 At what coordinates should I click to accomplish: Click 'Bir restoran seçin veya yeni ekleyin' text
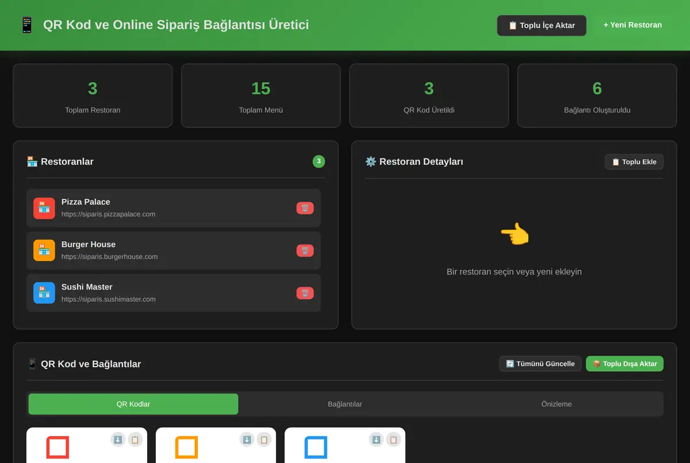[514, 272]
